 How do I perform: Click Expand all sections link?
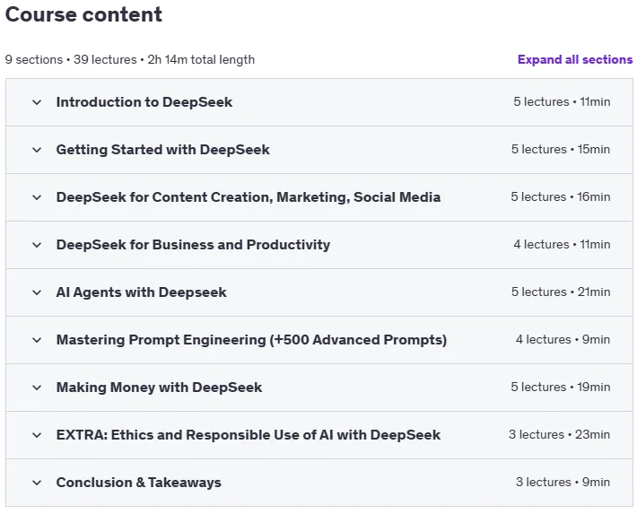[575, 60]
